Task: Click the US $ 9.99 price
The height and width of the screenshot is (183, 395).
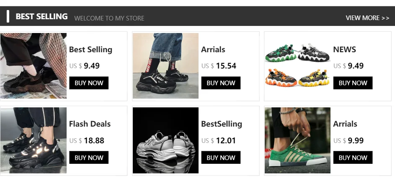Action: click(x=349, y=141)
